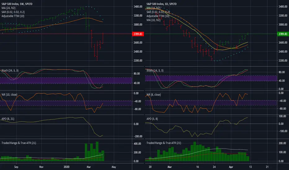Viewport: 289px width, 170px height.
Task: Click the green 2789.83 price label
Action: coord(283,34)
